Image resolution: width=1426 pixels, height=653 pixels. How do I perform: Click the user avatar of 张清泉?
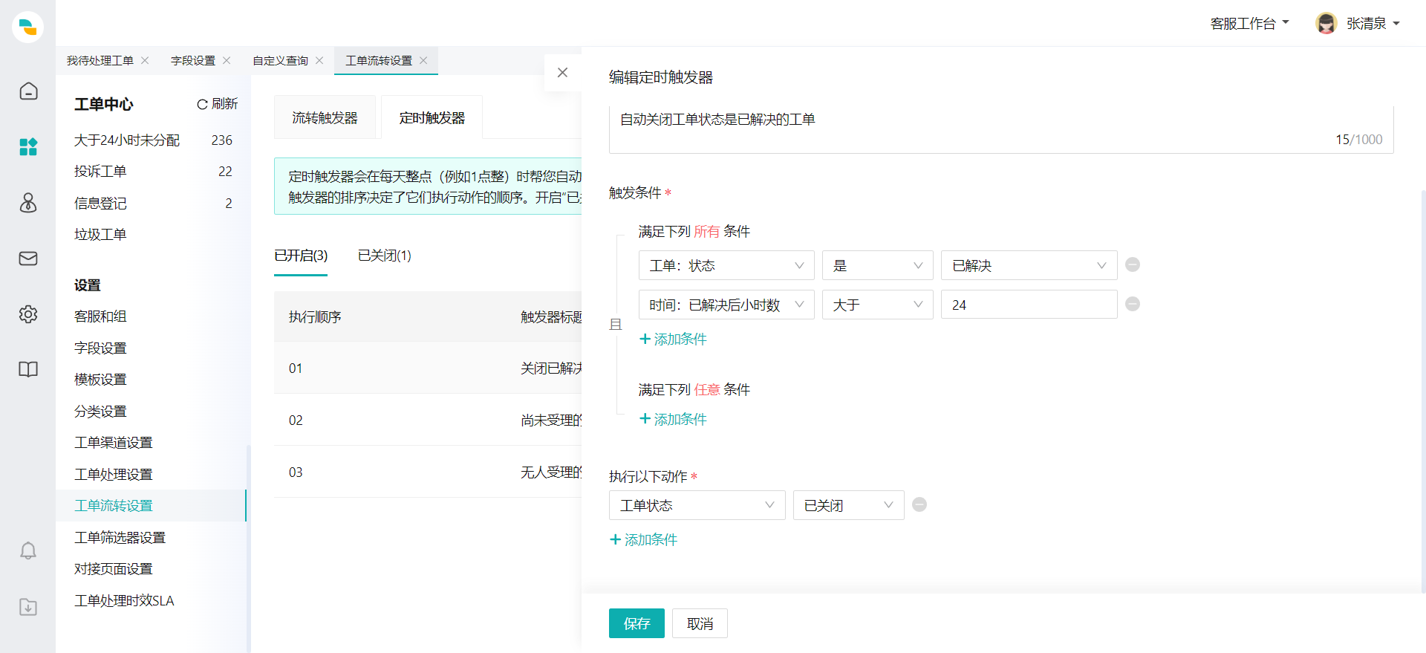tap(1326, 23)
